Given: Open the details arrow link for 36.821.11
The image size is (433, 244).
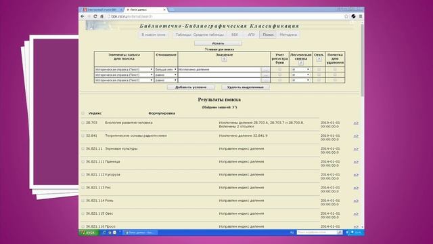Looking at the screenshot, I should click(356, 149).
